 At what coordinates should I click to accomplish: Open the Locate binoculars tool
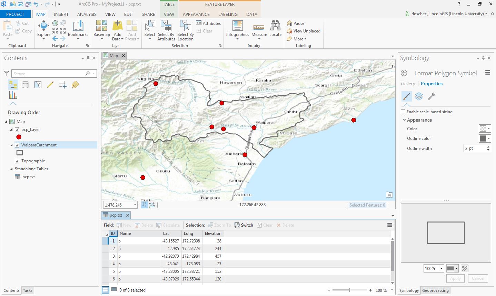[275, 28]
